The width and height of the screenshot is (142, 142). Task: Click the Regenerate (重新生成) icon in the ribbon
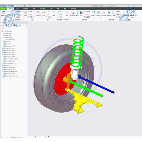click(x=3, y=12)
